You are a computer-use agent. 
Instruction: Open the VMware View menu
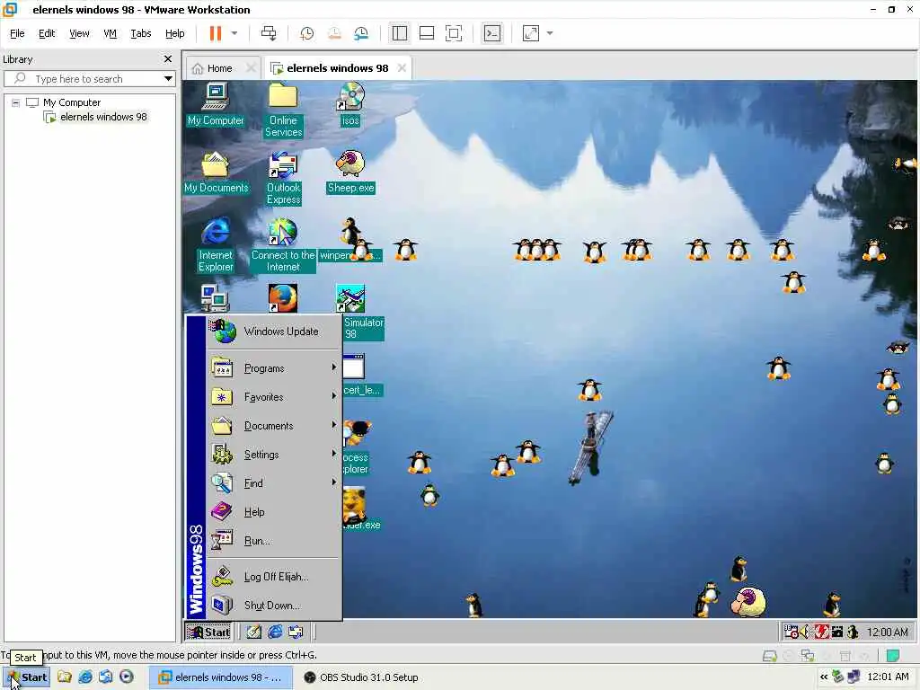(79, 33)
